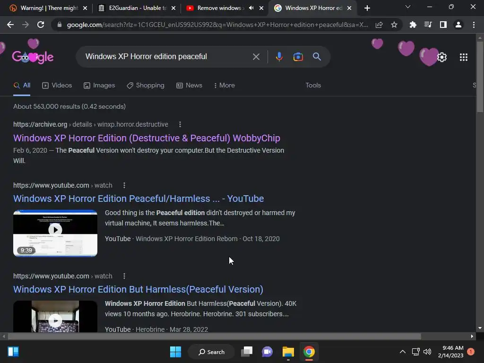Close the Windows XP Horror tab
The width and height of the screenshot is (484, 363).
point(349,8)
